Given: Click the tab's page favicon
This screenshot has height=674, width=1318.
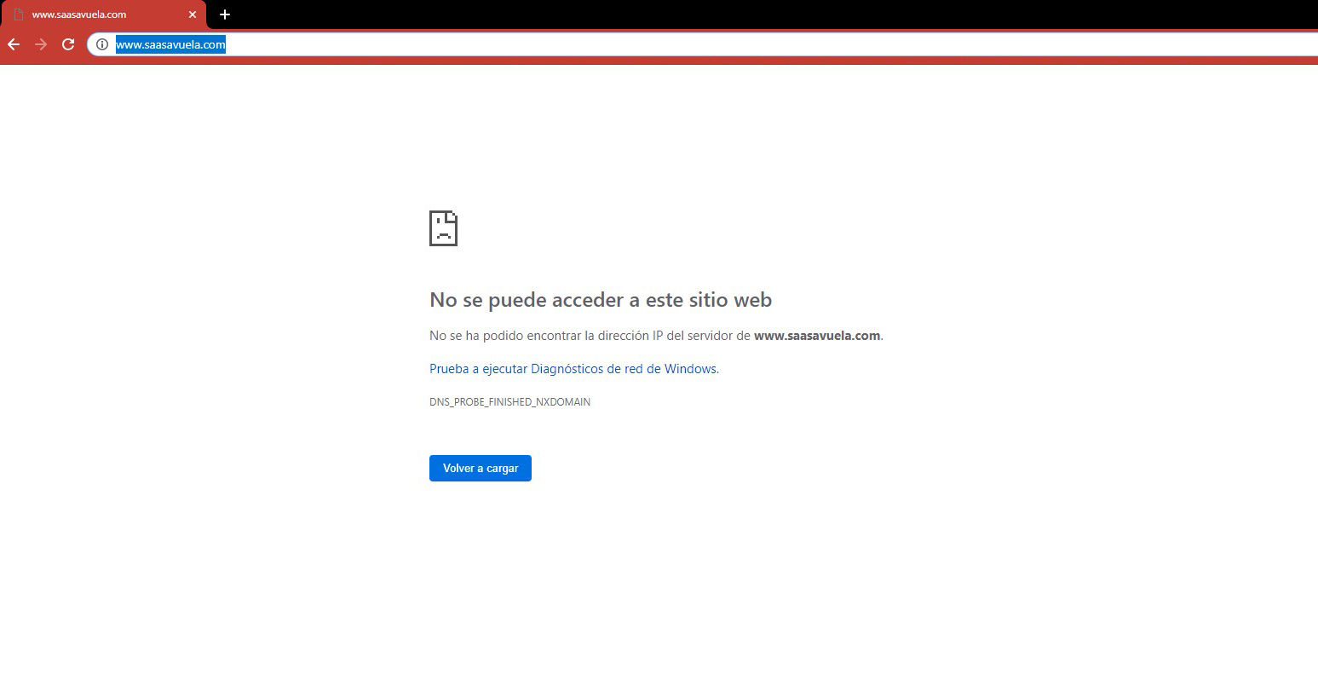Looking at the screenshot, I should coord(19,14).
